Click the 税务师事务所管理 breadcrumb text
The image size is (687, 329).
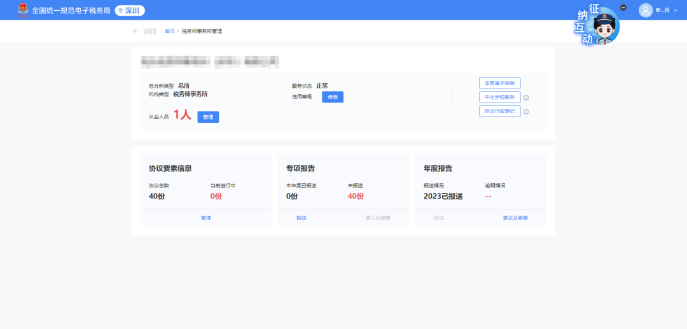pos(202,31)
